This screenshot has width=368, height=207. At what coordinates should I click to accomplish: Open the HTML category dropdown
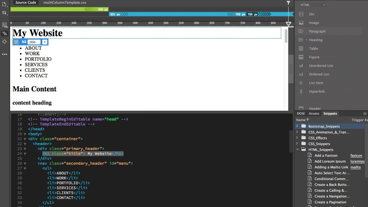tap(312, 5)
